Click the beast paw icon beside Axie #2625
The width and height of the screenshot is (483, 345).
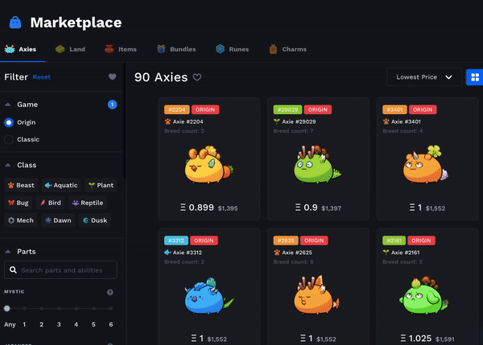[x=277, y=253]
